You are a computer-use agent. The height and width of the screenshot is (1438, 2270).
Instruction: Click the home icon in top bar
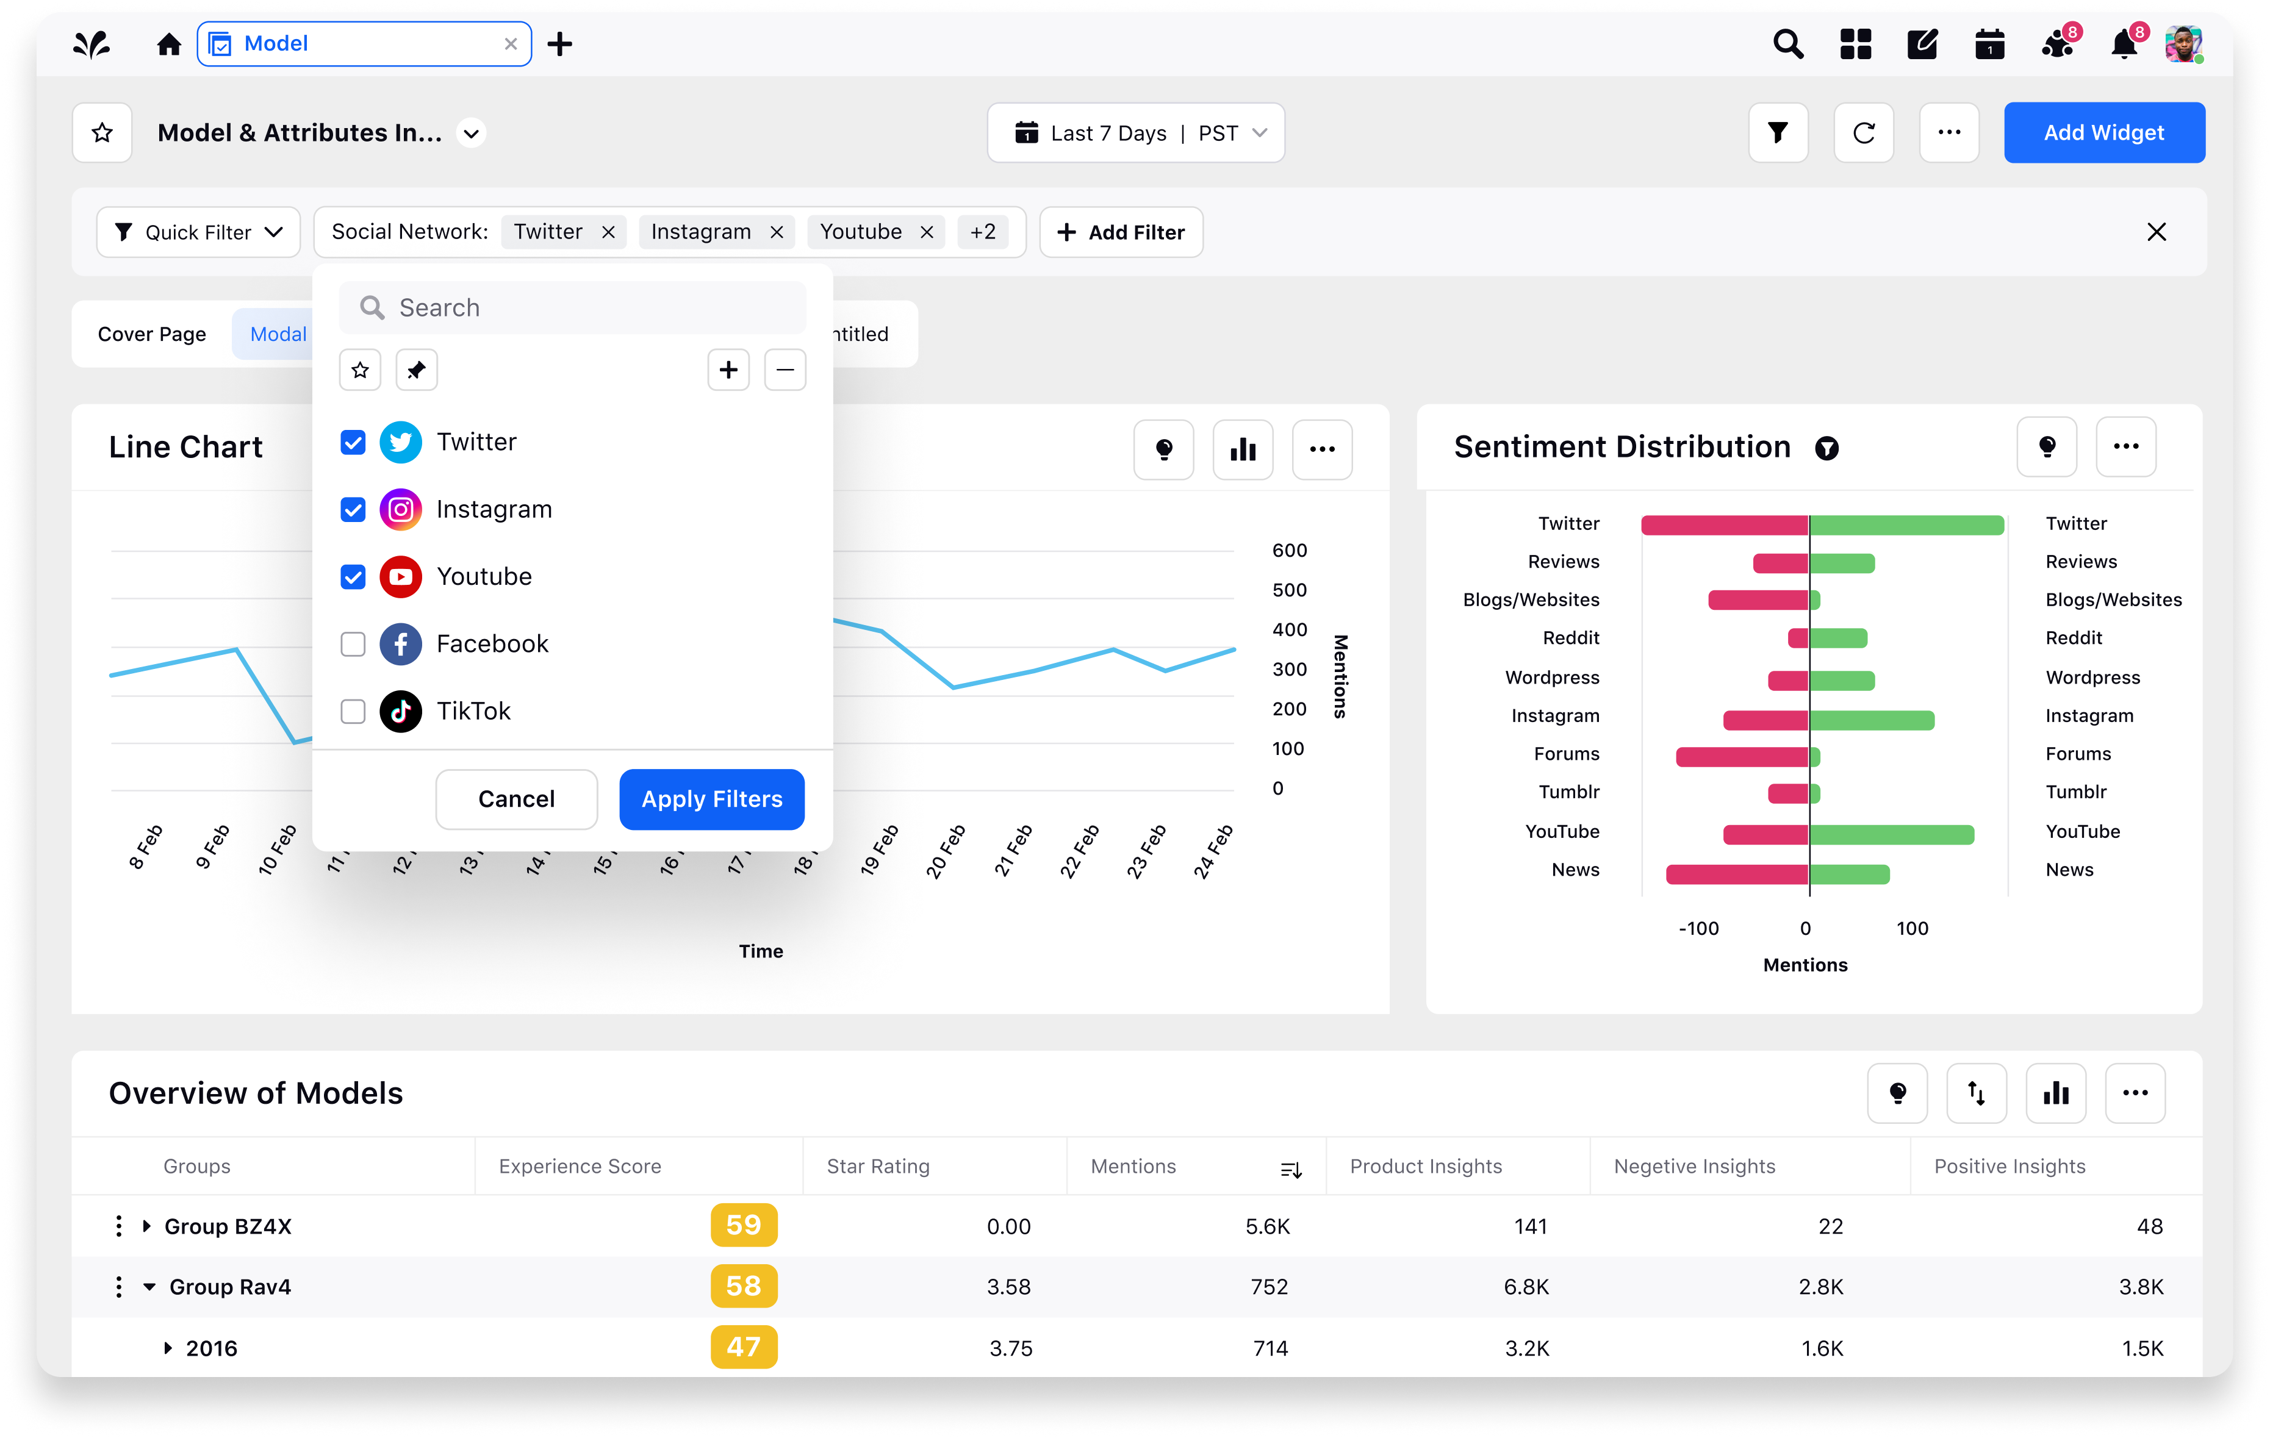(169, 45)
